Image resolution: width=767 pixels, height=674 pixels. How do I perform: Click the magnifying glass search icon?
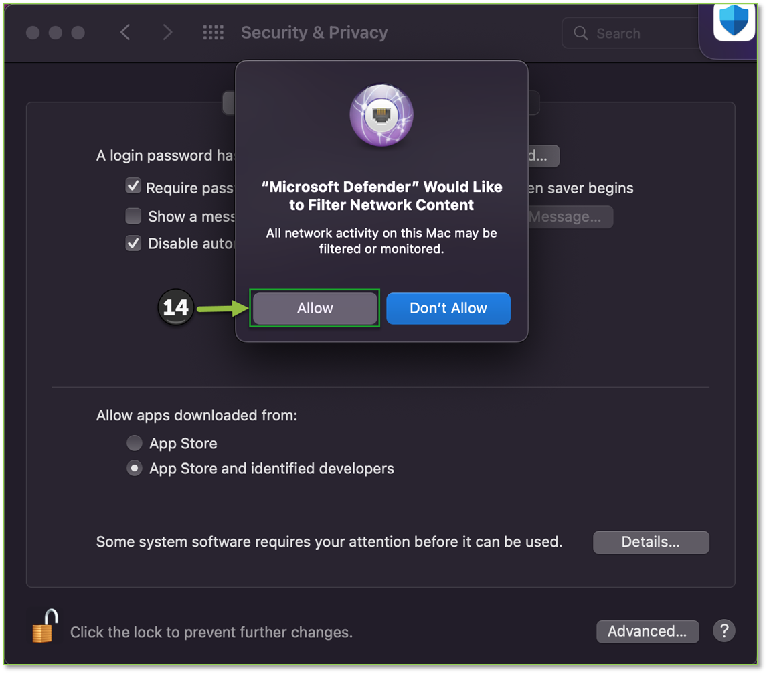(582, 33)
